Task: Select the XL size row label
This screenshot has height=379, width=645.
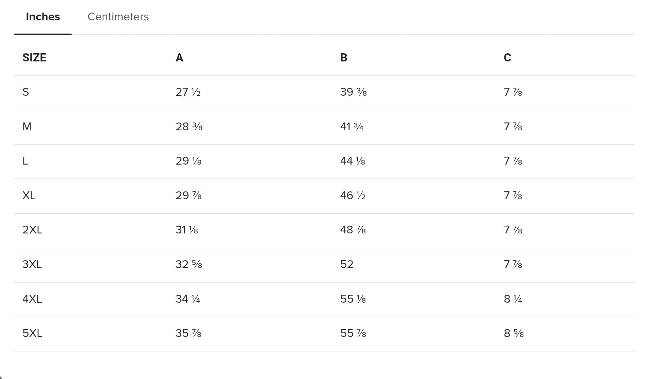Action: click(x=29, y=195)
